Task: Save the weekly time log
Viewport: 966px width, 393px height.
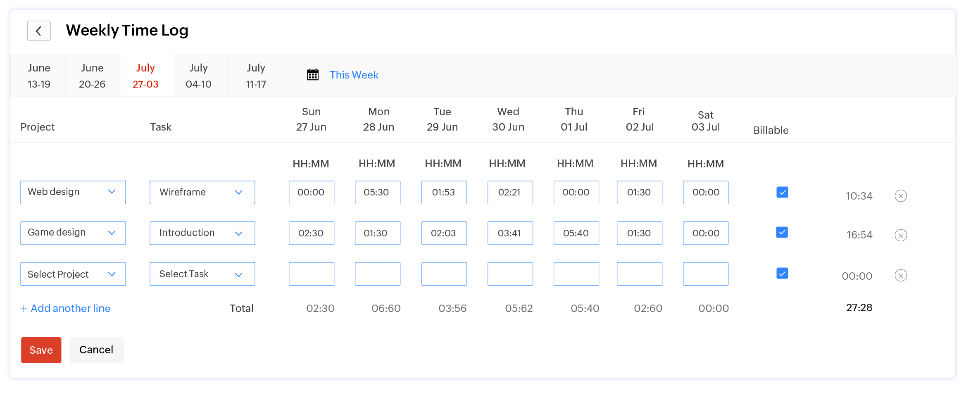Action: coord(41,350)
